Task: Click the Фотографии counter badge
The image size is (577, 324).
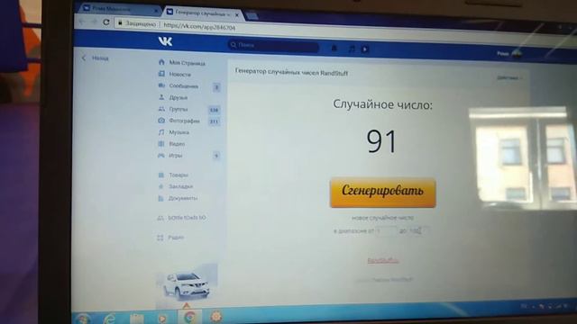Action: click(x=214, y=121)
